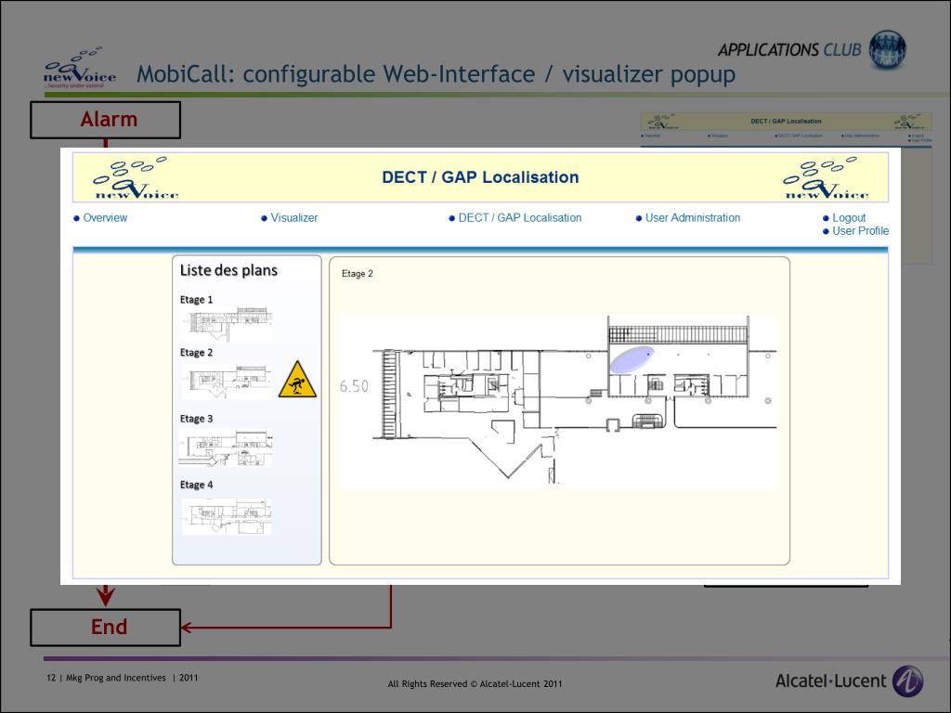Click the "Liste des plans" panel heading

click(x=228, y=270)
